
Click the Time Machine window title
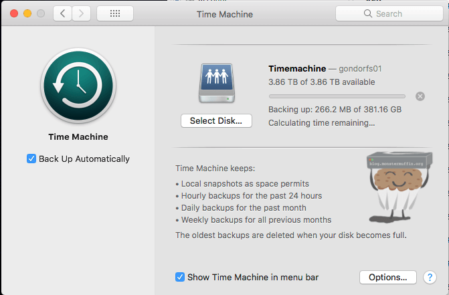(x=223, y=13)
